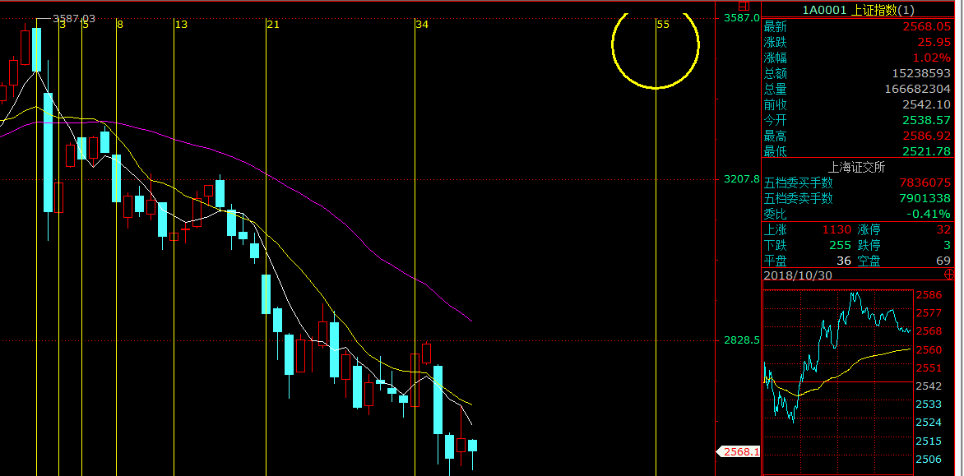
Task: Click the 五档委卖手数 label
Action: coord(799,198)
